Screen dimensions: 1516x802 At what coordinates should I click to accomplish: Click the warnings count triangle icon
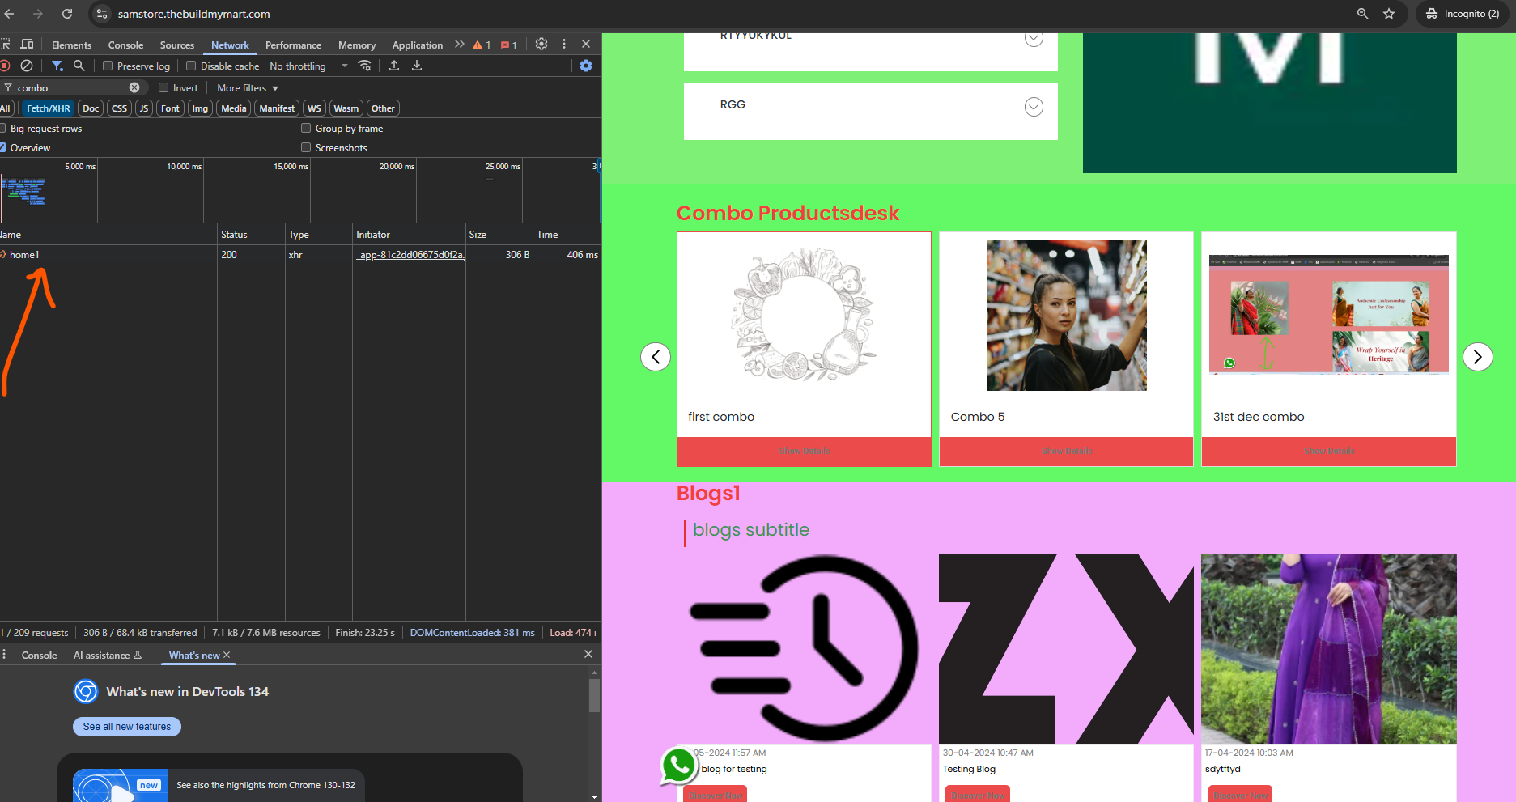tap(482, 45)
